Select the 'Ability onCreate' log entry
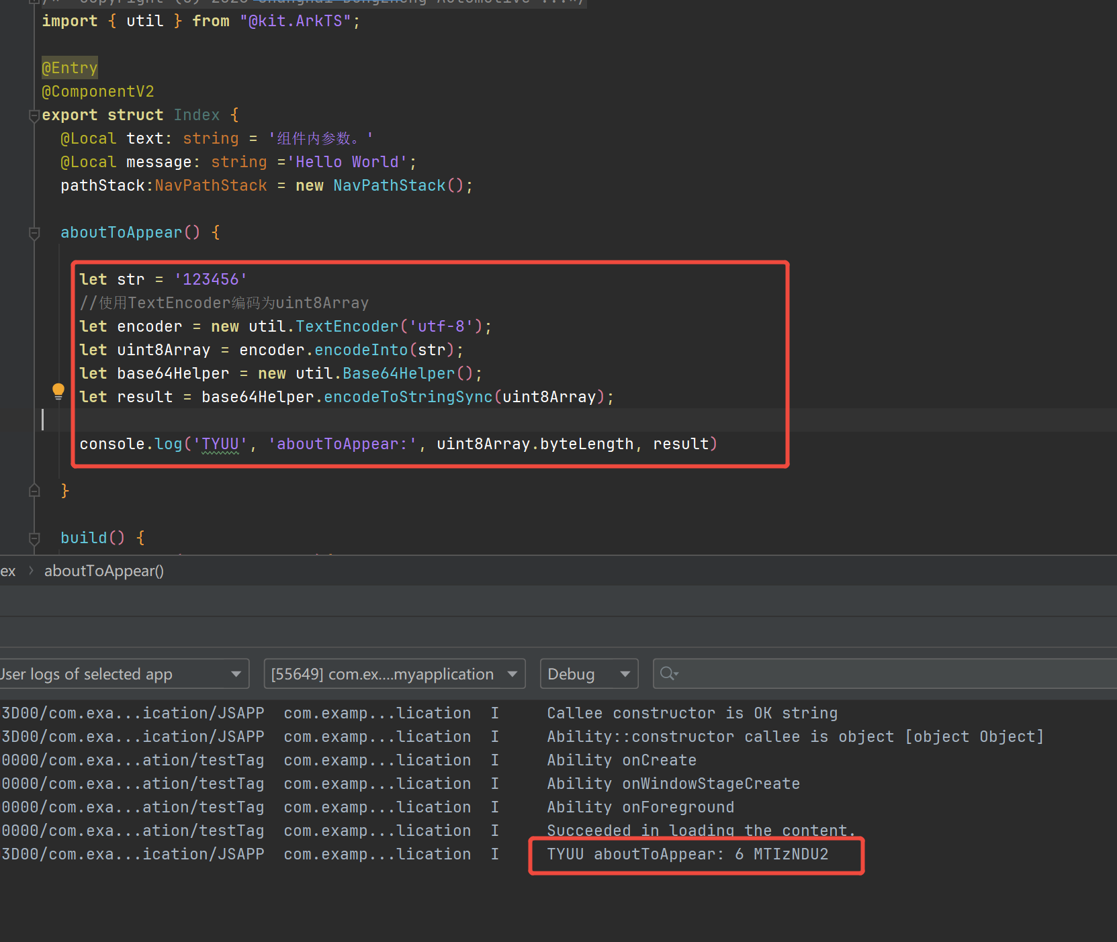 [x=621, y=760]
